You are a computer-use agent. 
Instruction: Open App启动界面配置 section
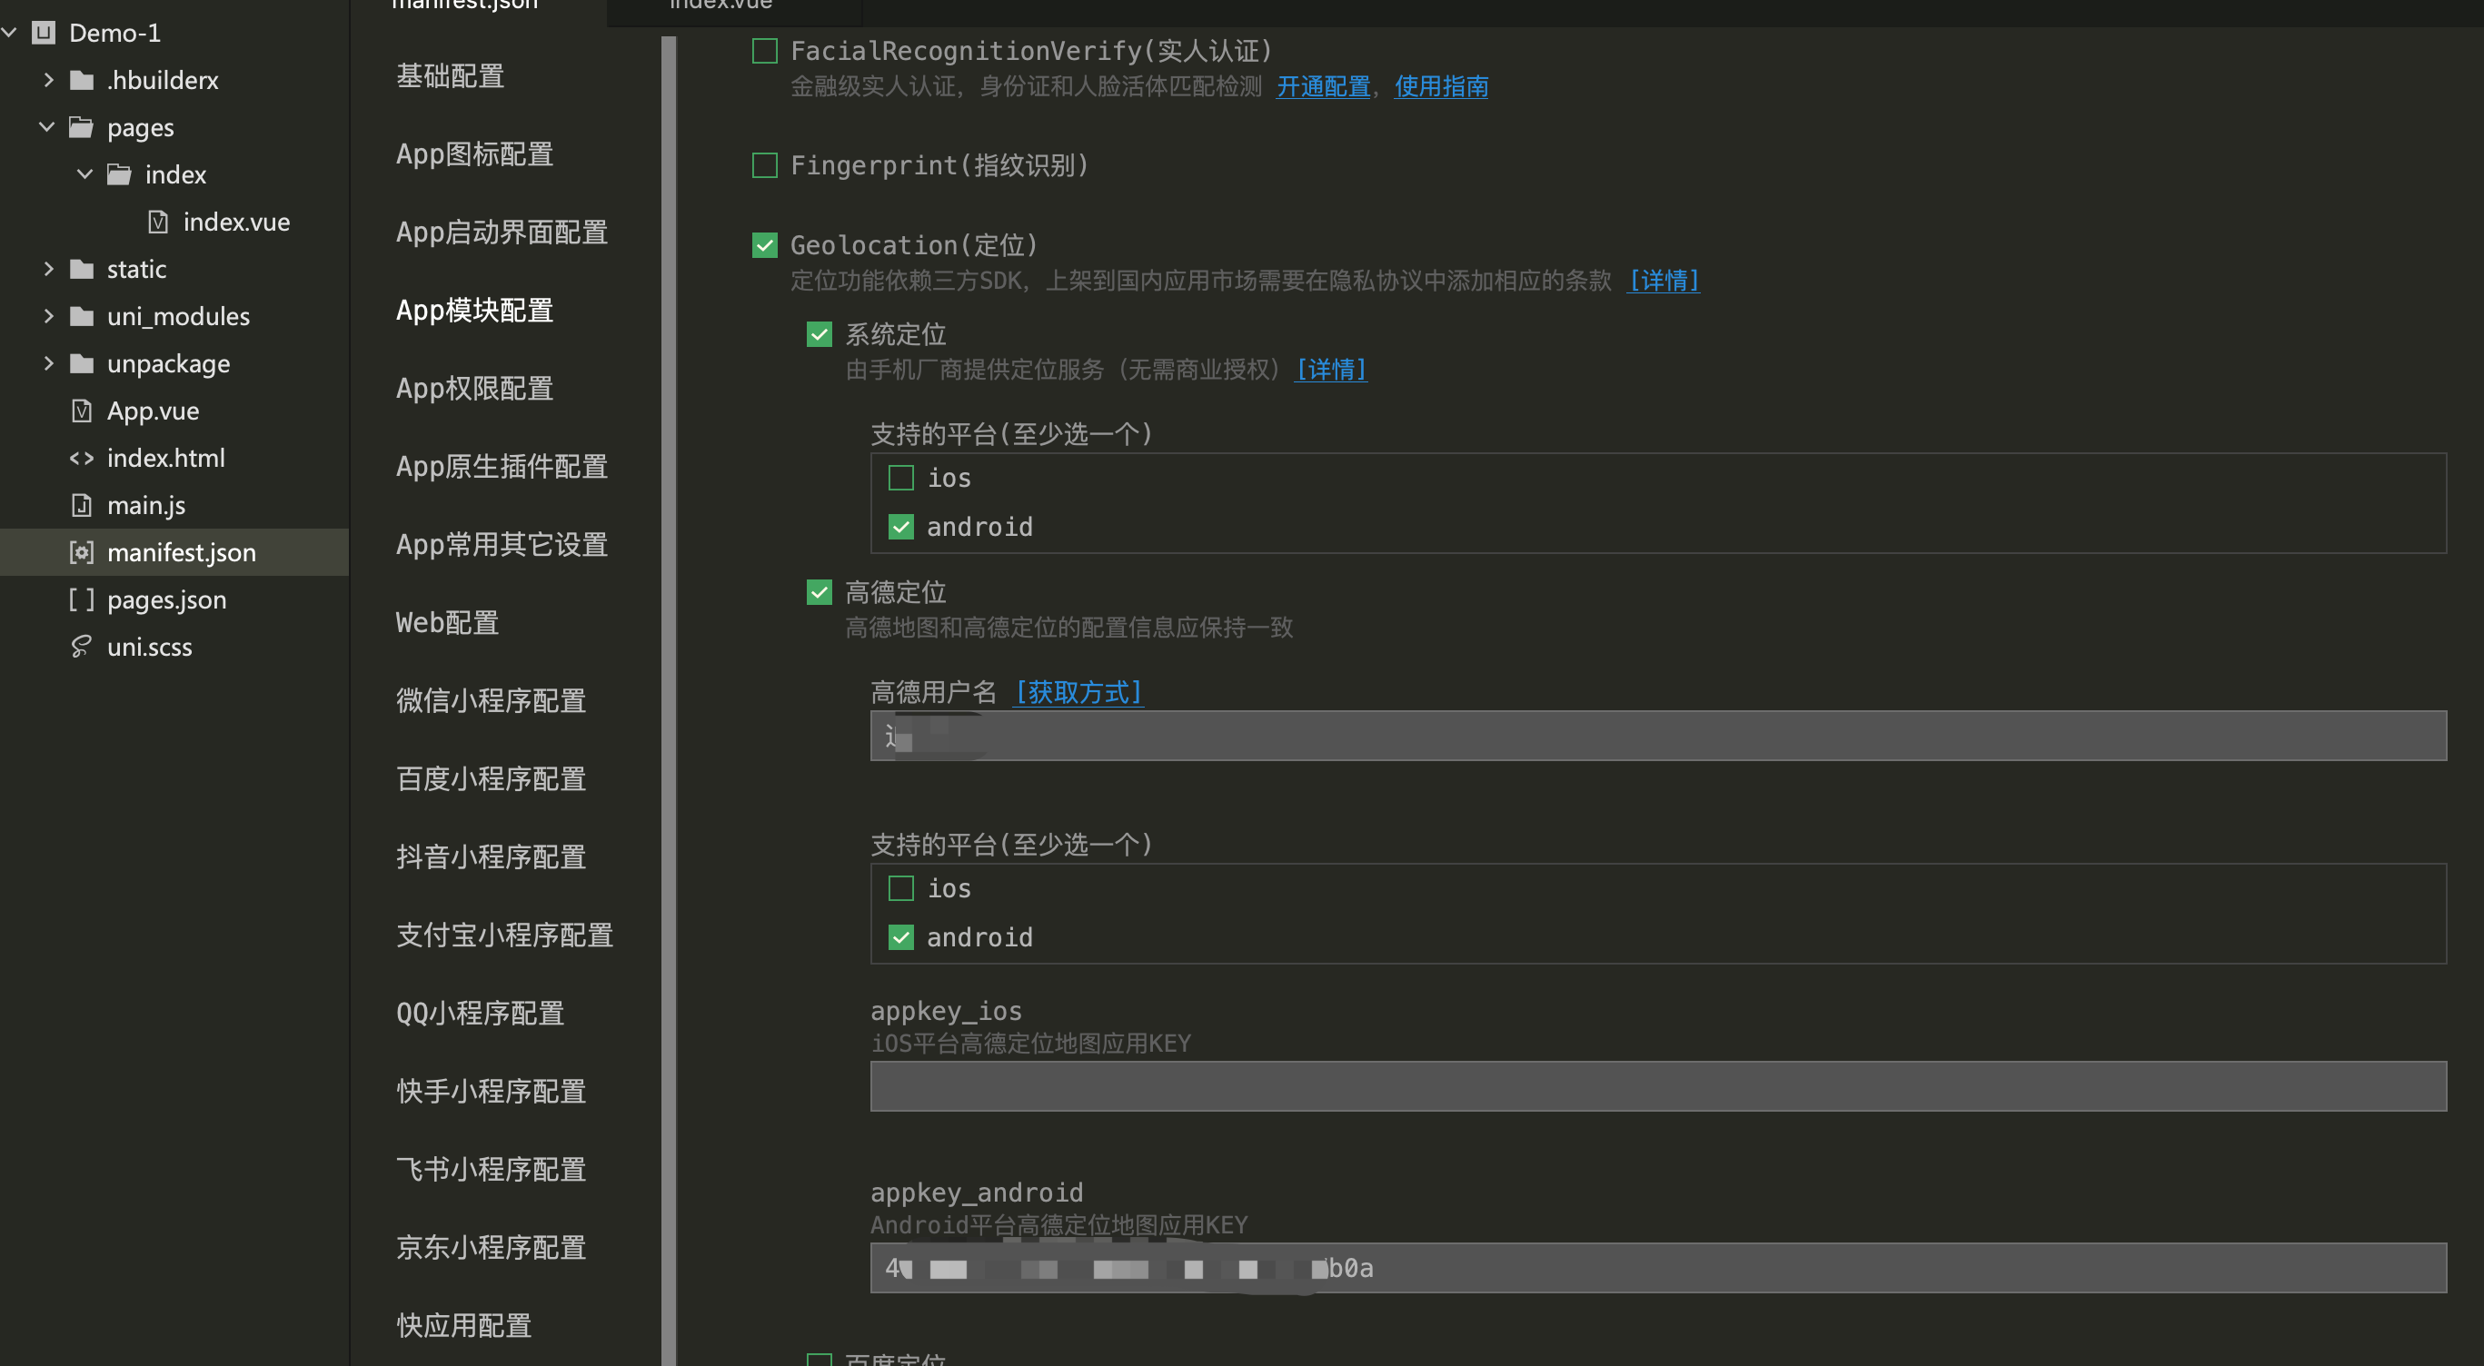[x=502, y=233]
